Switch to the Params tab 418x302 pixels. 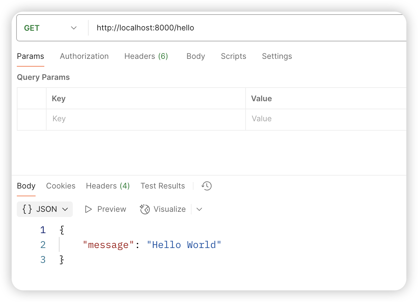(30, 56)
